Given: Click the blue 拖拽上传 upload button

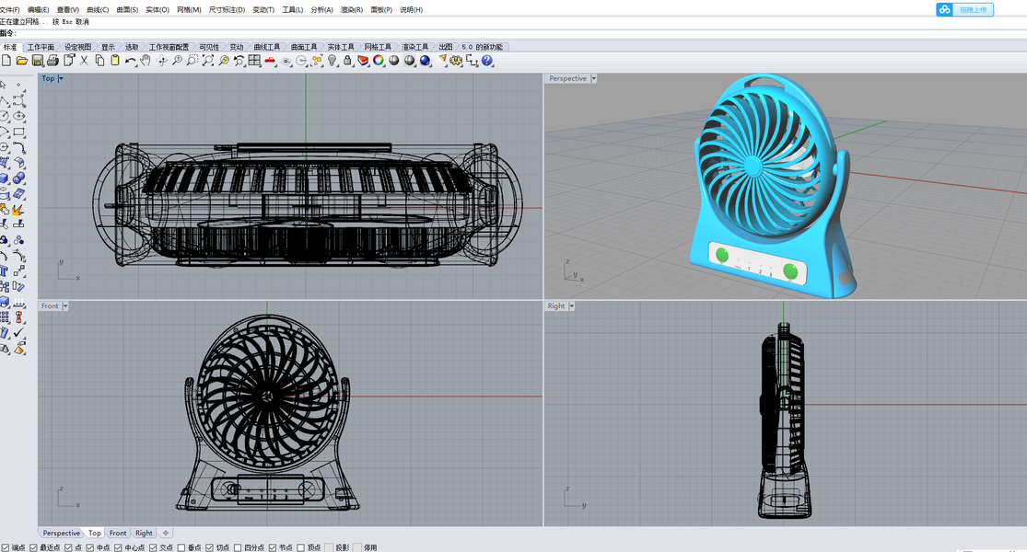Looking at the screenshot, I should [x=964, y=9].
